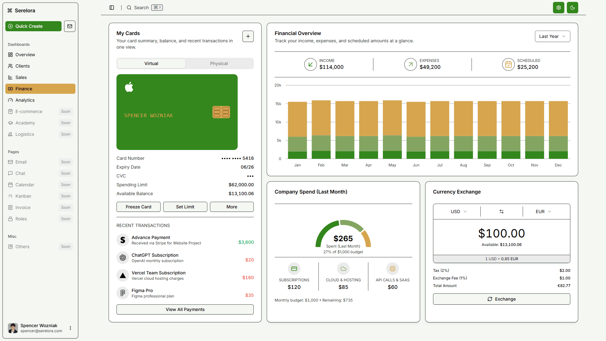Viewport: 606px width, 341px height.
Task: Click the 1 USD = 0.85 EUR rate
Action: tap(502, 259)
